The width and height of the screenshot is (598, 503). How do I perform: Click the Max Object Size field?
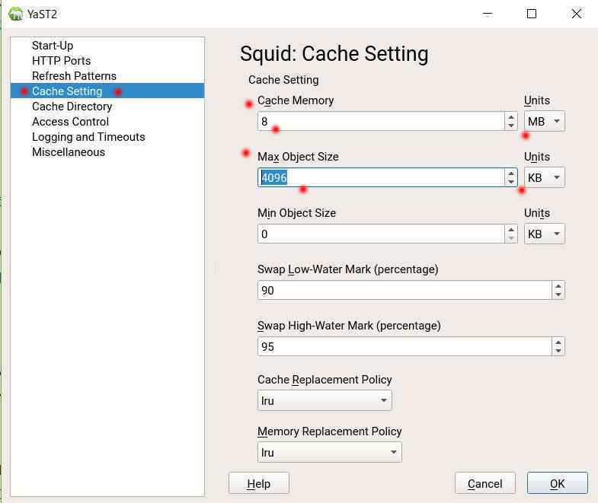pyautogui.click(x=381, y=177)
